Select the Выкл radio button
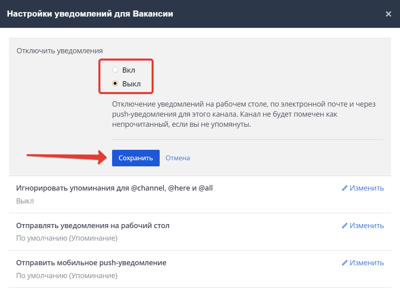The height and width of the screenshot is (302, 400). pyautogui.click(x=115, y=84)
